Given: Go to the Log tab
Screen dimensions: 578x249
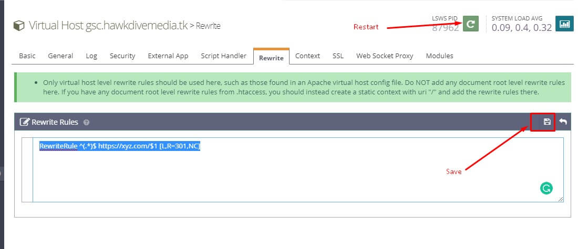Looking at the screenshot, I should (x=91, y=56).
